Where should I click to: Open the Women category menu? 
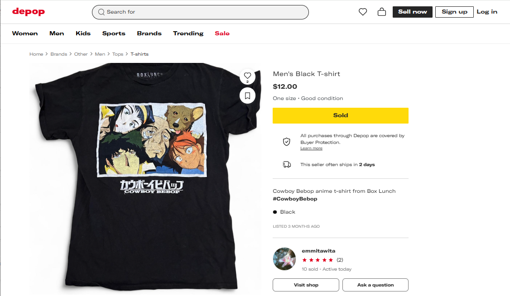(x=25, y=33)
